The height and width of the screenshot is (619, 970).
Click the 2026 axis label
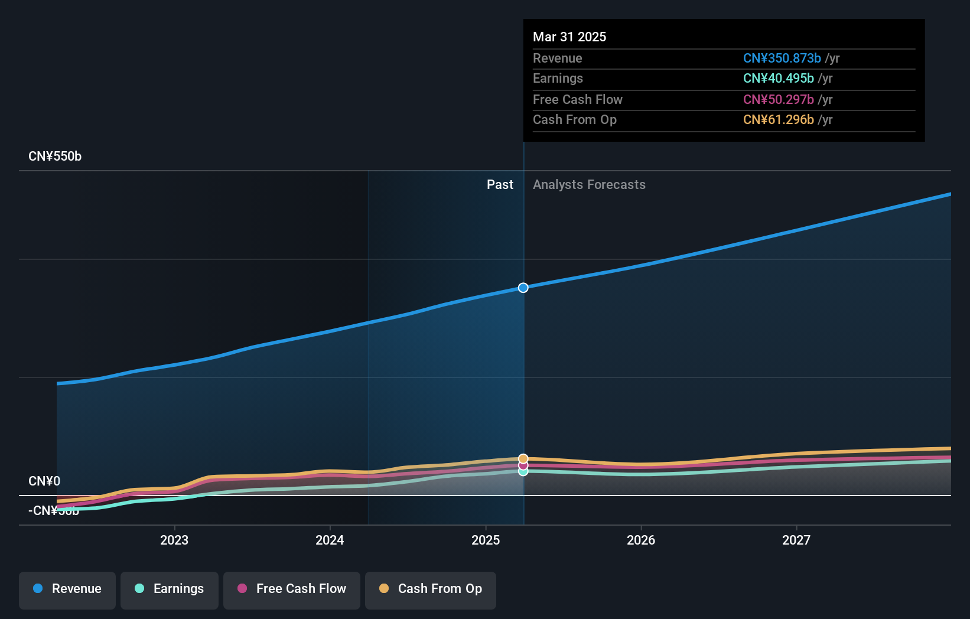641,540
